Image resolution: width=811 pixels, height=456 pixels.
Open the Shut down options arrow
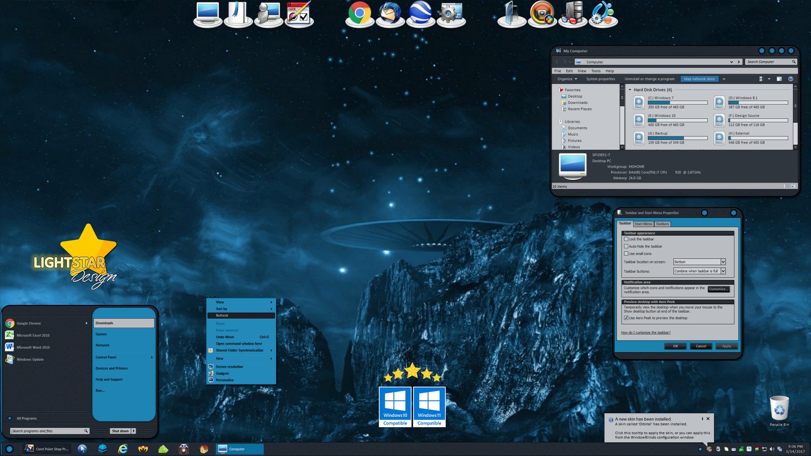click(x=134, y=431)
